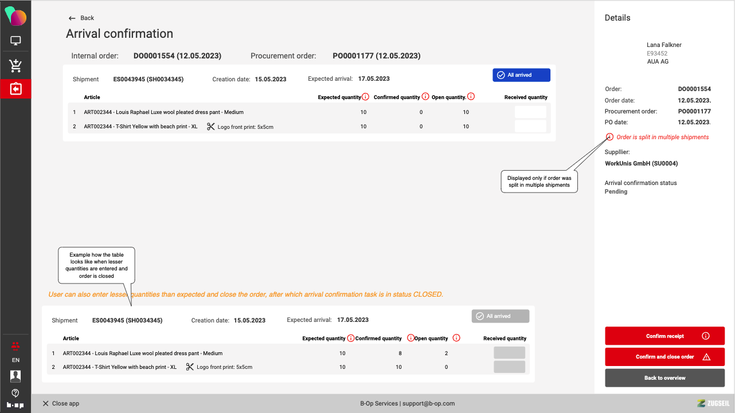Open the help question mark icon
This screenshot has width=735, height=413.
[x=15, y=393]
